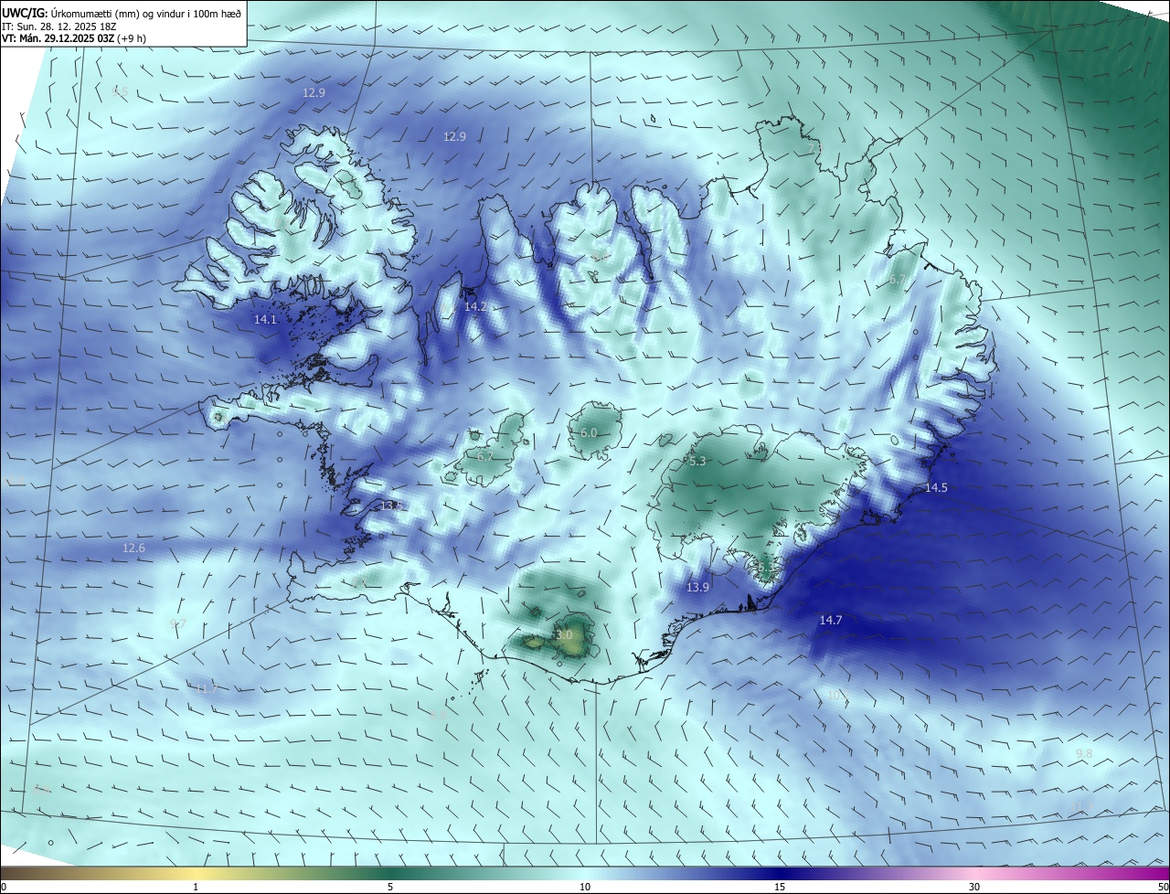Click the "VT: Mán. 29.12.2025 03Z" valid time
This screenshot has width=1170, height=894.
tap(59, 39)
